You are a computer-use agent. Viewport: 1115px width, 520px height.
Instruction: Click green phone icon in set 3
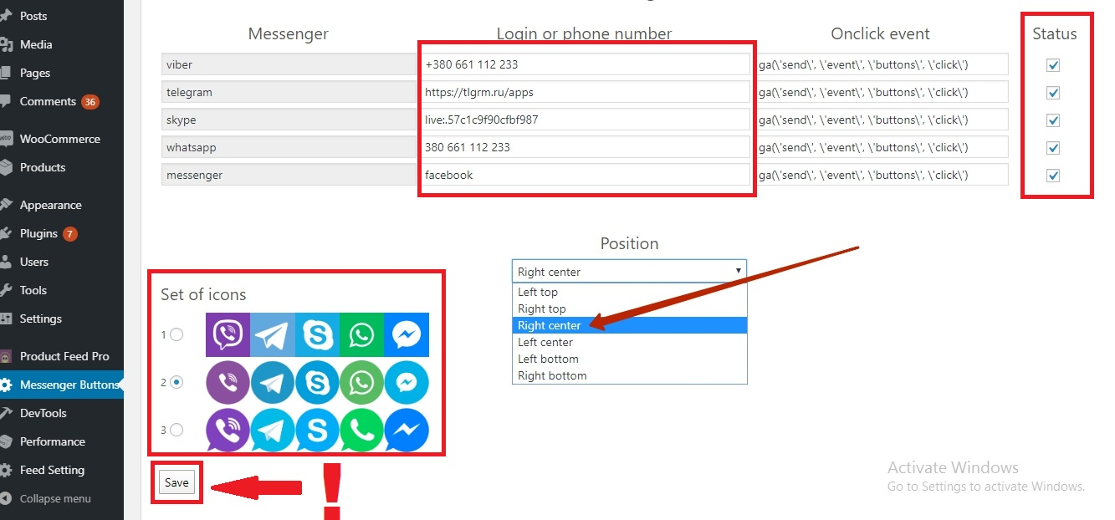(361, 431)
